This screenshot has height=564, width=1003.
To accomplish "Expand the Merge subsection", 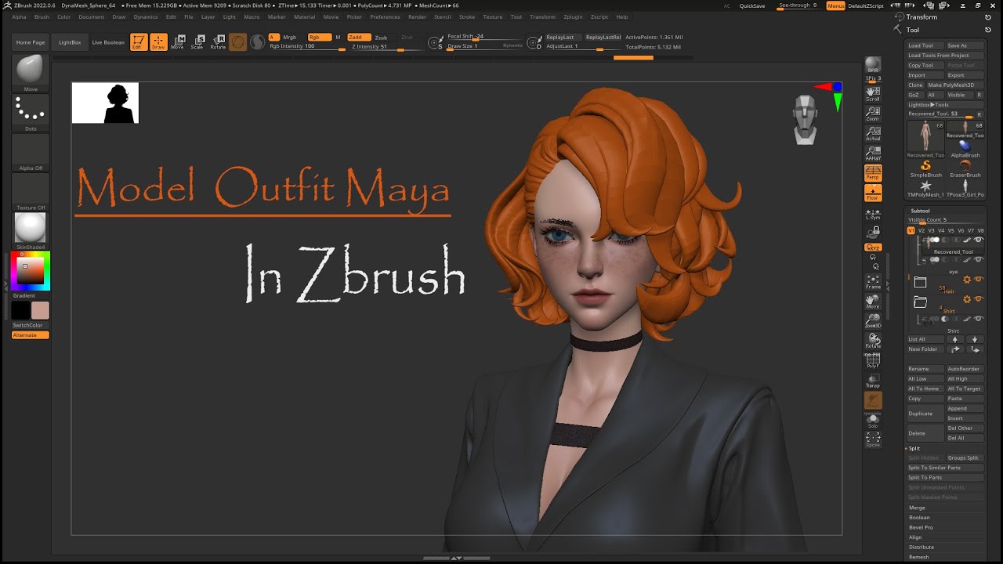I will click(x=917, y=508).
